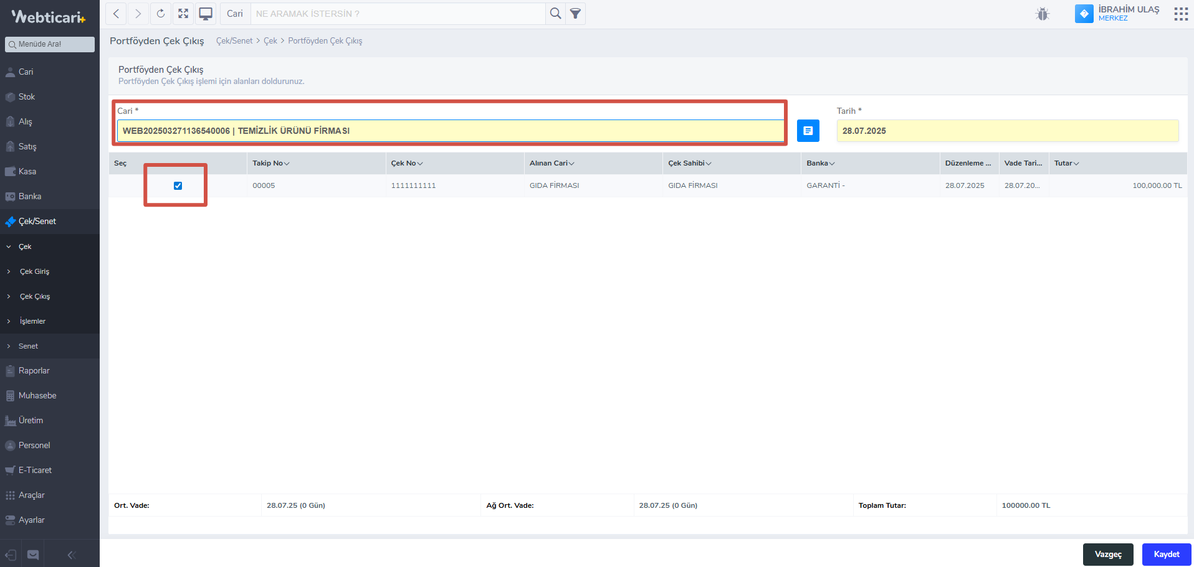Click the refresh icon in top toolbar

[161, 14]
